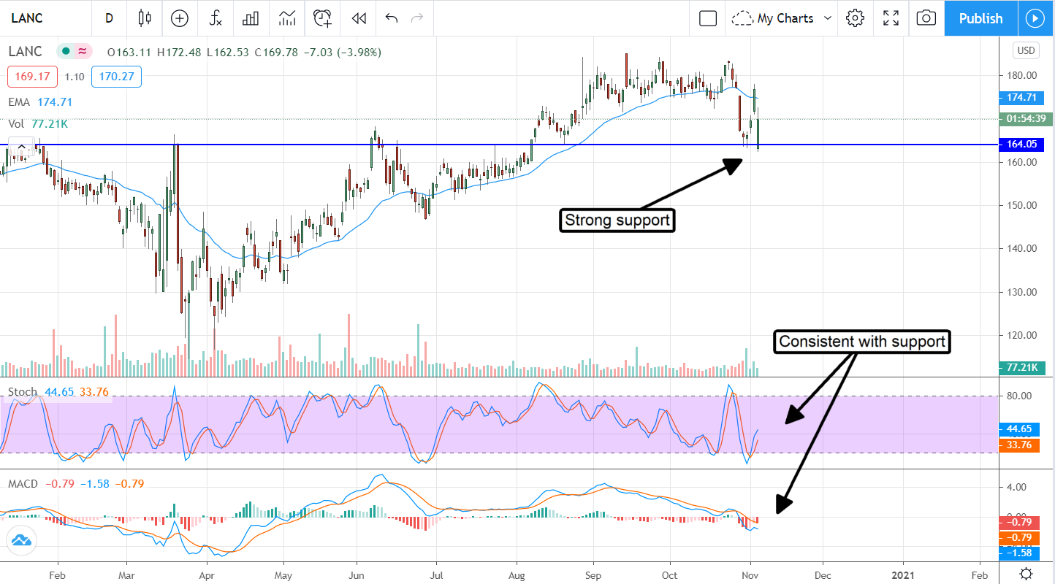Open the candlestick chart style selector
The width and height of the screenshot is (1055, 584).
coord(144,18)
